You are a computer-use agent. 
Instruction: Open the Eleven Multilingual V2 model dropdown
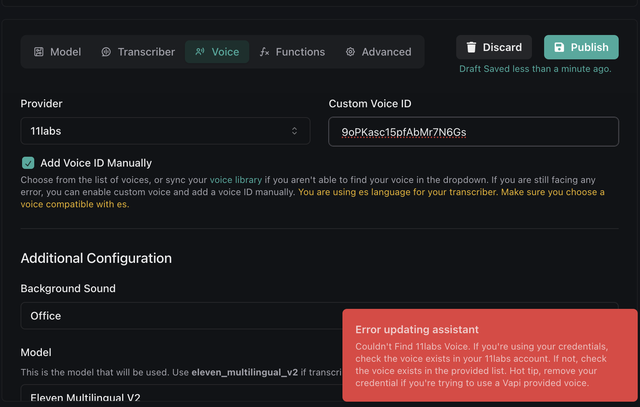[x=152, y=396]
